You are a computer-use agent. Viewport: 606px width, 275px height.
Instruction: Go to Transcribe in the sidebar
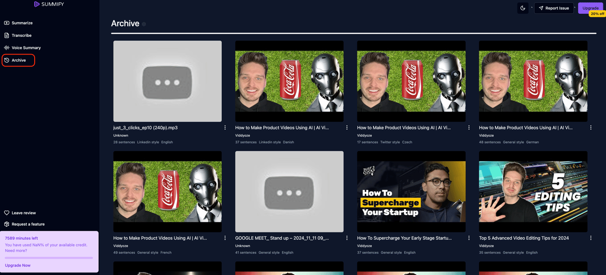pos(18,35)
